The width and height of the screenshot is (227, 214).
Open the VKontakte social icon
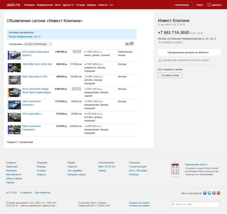214,193
